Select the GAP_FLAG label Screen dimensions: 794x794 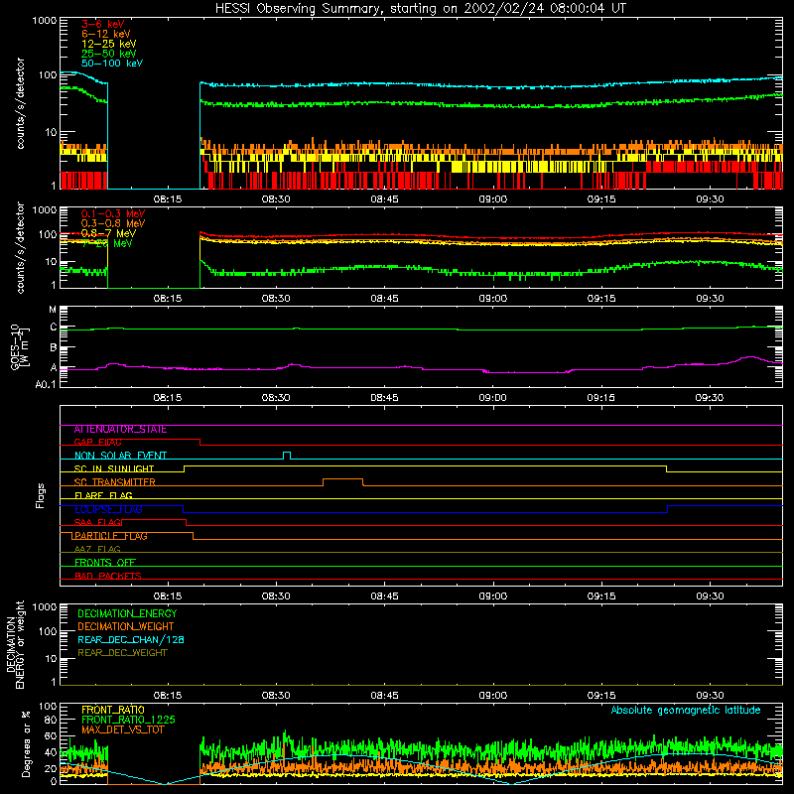click(x=97, y=443)
